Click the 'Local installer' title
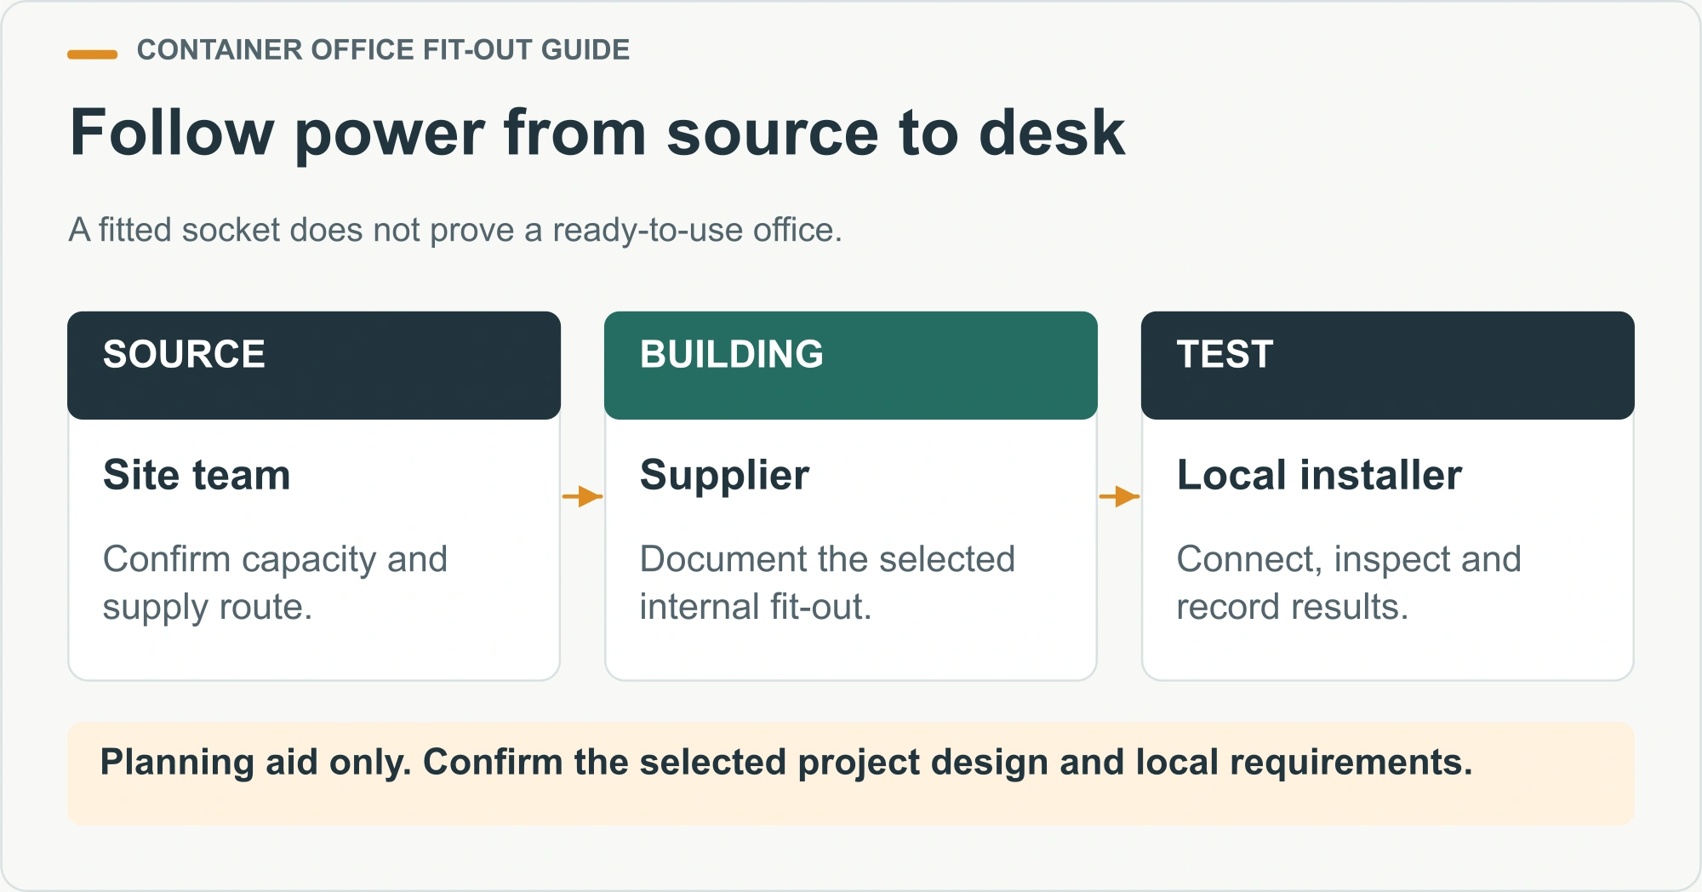Viewport: 1702px width, 892px height. (1319, 475)
